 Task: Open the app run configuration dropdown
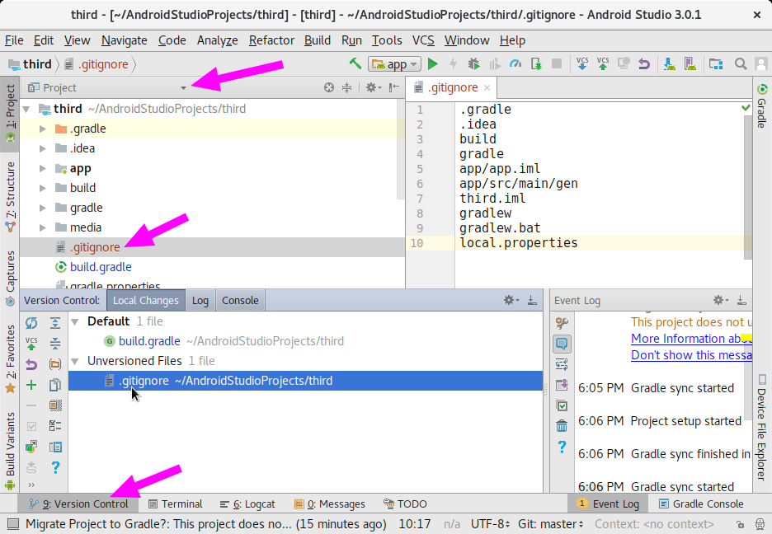click(395, 64)
